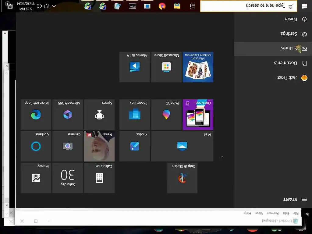Open the Notepad Edit menu

(x=286, y=213)
